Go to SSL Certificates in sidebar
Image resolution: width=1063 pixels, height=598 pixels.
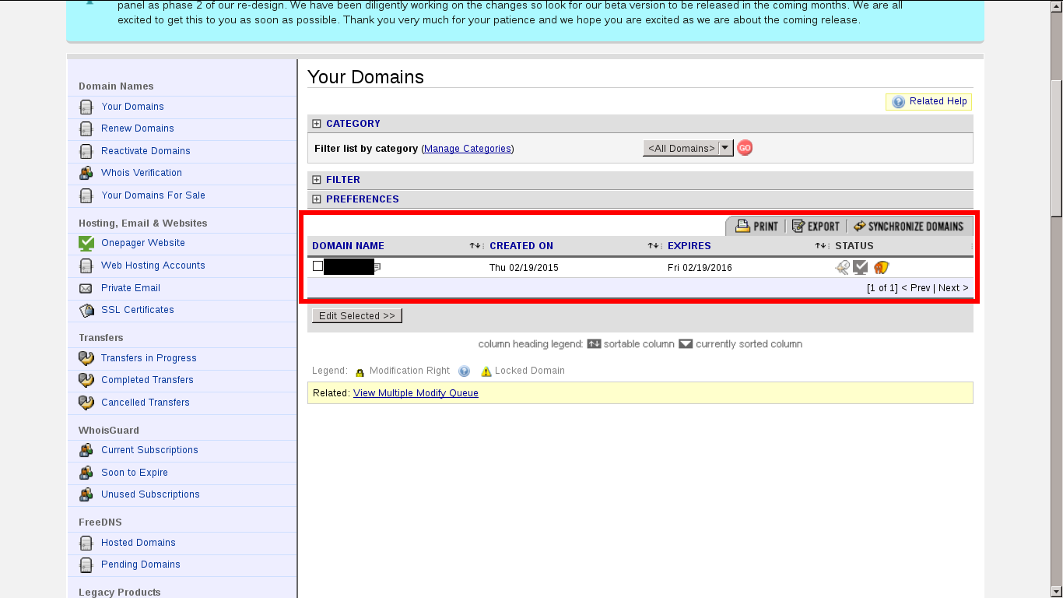137,310
